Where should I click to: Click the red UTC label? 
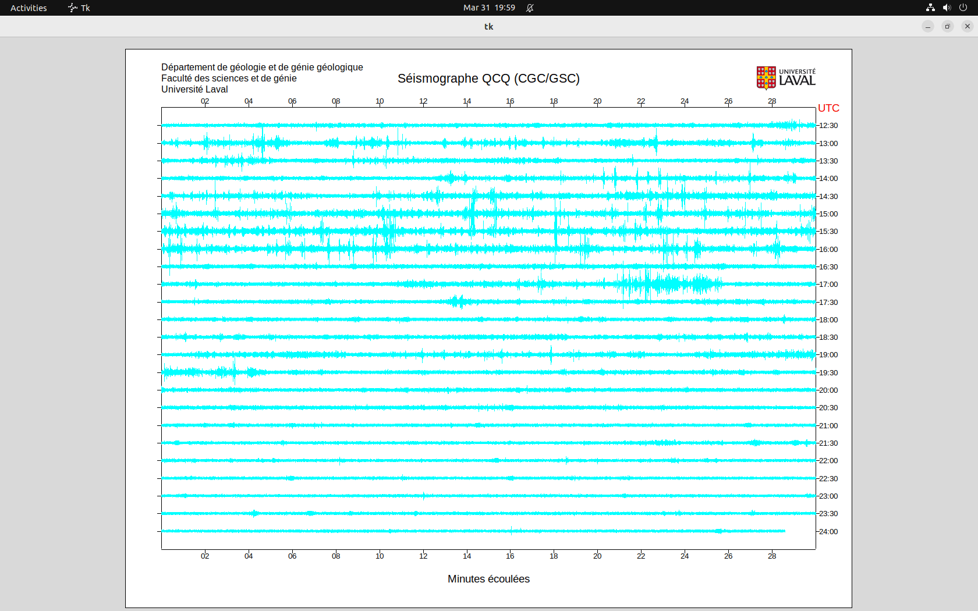point(828,108)
